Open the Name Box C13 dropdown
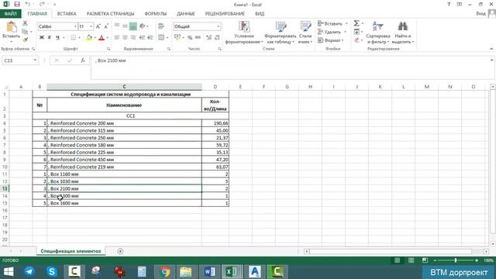This screenshot has height=279, width=496. click(x=35, y=60)
